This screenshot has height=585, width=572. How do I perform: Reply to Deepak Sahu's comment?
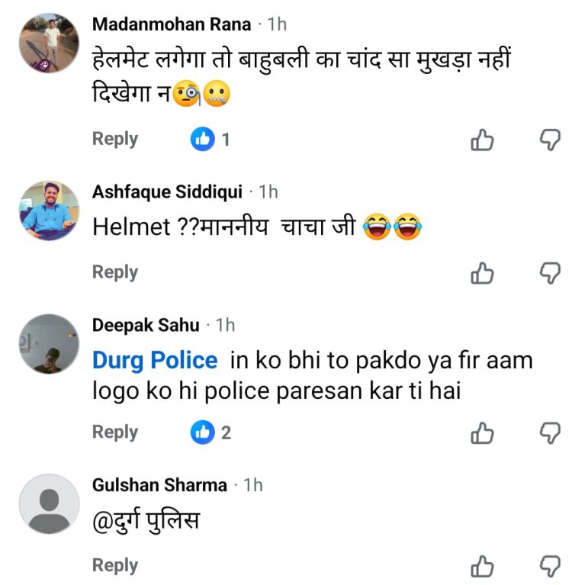pyautogui.click(x=115, y=432)
